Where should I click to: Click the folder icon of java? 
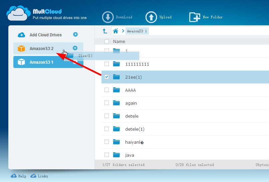(x=116, y=155)
